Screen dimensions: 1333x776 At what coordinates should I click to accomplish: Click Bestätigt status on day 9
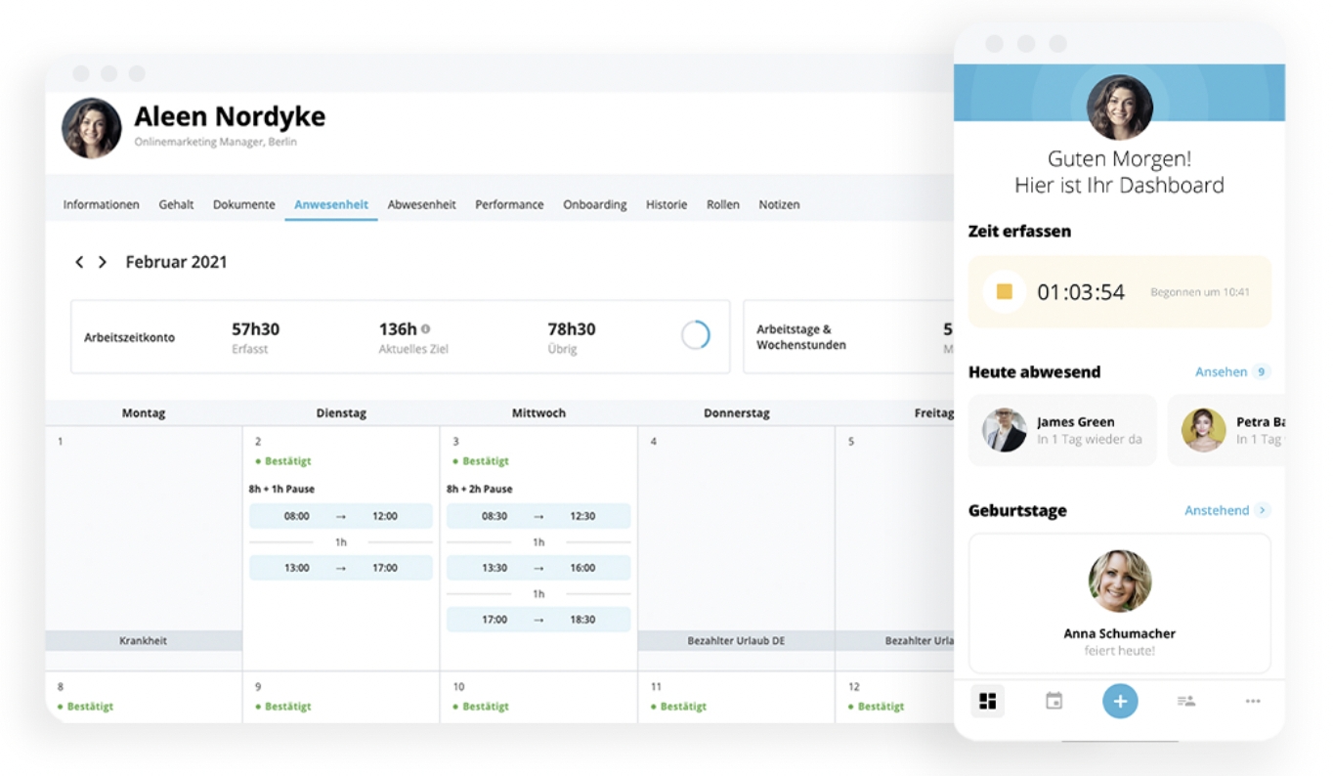283,707
